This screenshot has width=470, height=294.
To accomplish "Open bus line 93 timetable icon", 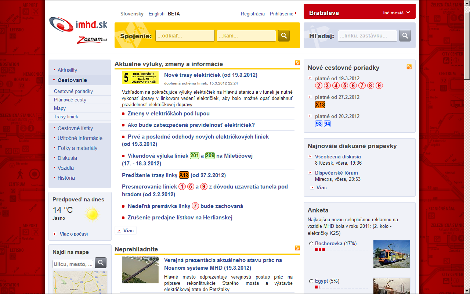I will tap(318, 124).
